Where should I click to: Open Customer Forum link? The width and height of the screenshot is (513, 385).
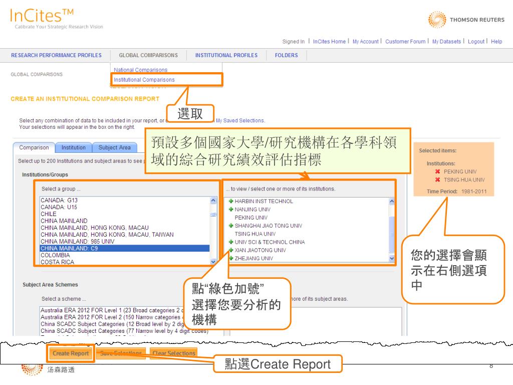405,42
